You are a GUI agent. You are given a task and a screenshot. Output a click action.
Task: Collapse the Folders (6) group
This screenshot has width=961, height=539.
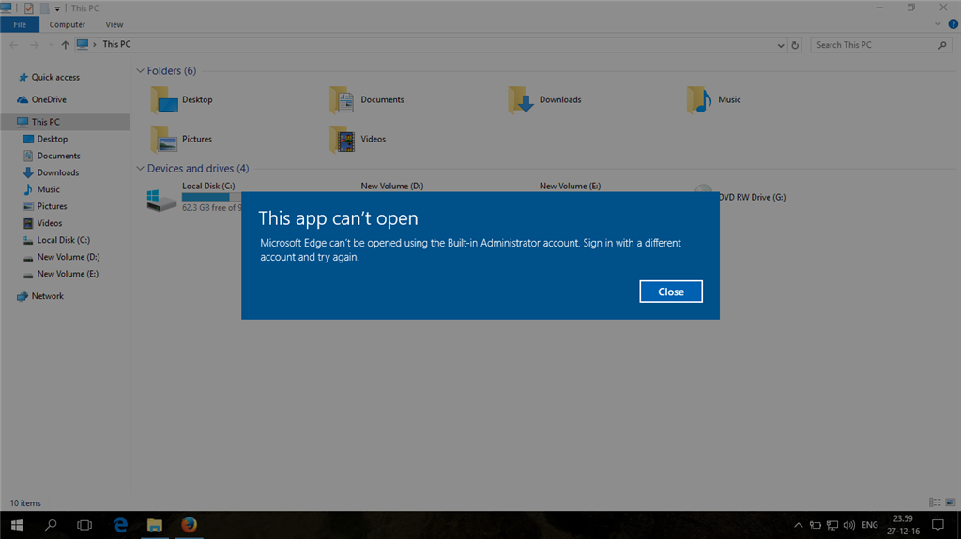pos(141,71)
